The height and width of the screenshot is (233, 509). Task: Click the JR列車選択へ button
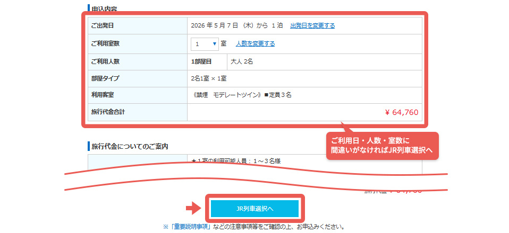(x=254, y=209)
